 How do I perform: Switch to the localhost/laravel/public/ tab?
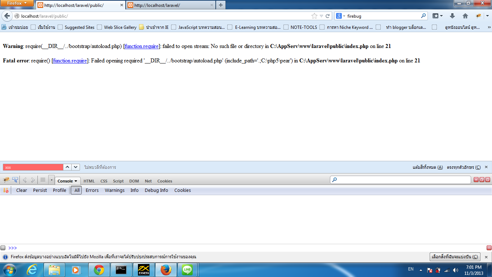[80, 5]
